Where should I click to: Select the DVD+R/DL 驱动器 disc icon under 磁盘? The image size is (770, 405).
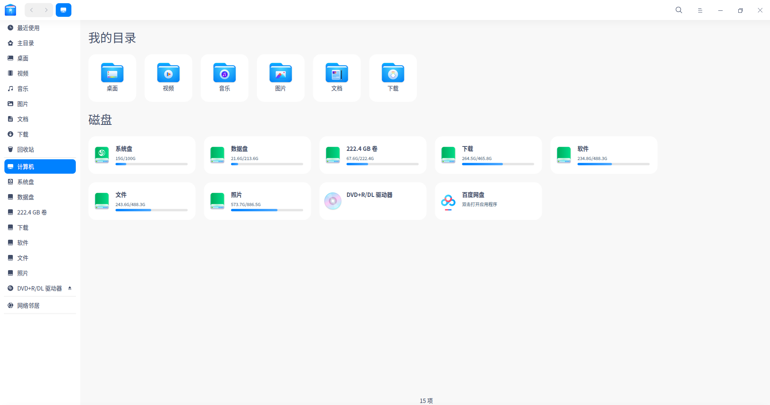tap(333, 201)
